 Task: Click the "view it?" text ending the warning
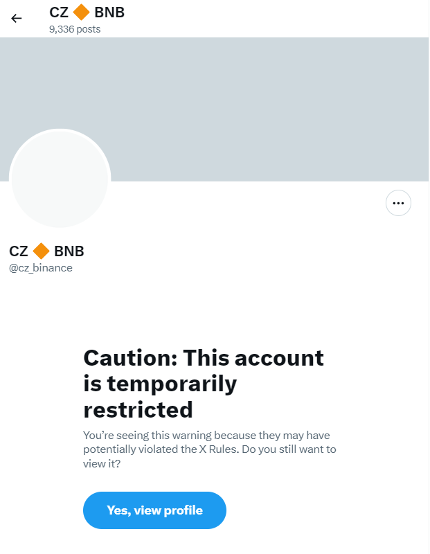tap(104, 463)
